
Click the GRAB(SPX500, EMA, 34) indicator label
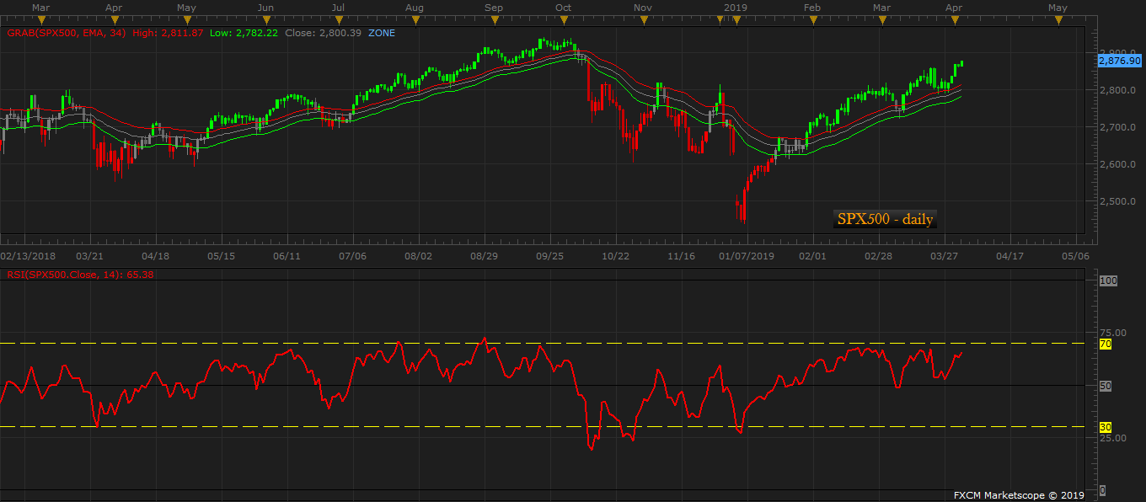click(67, 33)
